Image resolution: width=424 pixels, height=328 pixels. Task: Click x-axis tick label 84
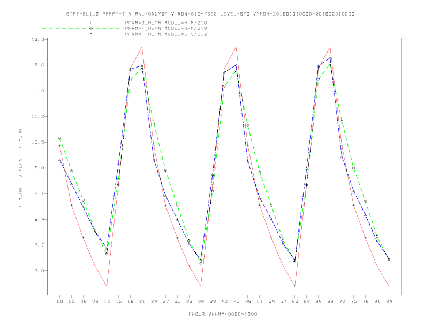[389, 301]
